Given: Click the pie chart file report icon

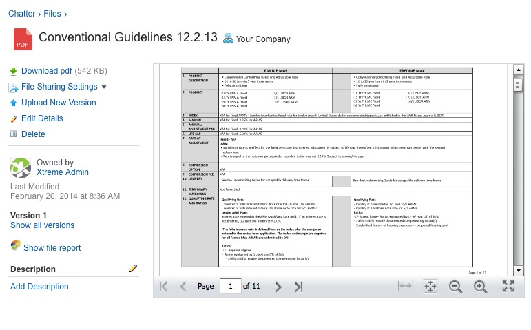Looking at the screenshot, I should [x=16, y=245].
